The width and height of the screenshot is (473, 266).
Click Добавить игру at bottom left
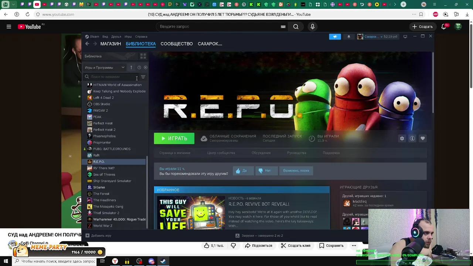(x=98, y=236)
